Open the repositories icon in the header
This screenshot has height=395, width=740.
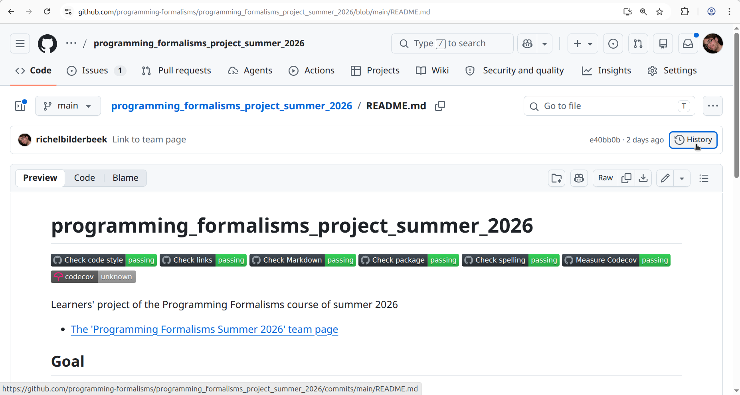coord(663,43)
